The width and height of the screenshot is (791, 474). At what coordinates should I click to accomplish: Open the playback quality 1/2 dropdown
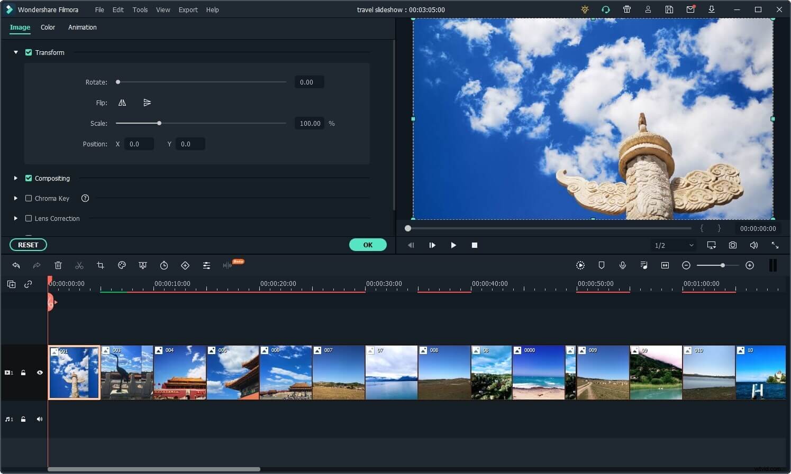coord(673,245)
